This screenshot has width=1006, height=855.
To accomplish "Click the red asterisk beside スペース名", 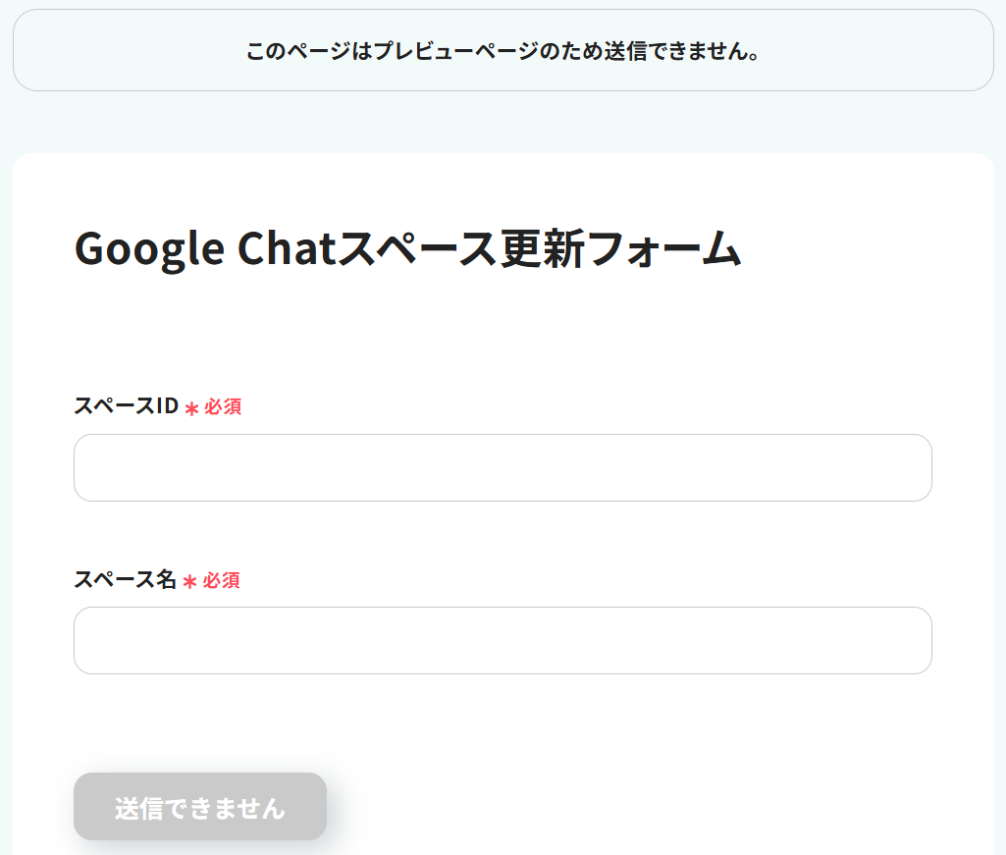I will pyautogui.click(x=190, y=582).
